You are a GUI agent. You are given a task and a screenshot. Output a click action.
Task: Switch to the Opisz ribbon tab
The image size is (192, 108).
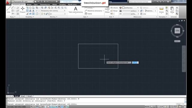[x=36, y=4]
